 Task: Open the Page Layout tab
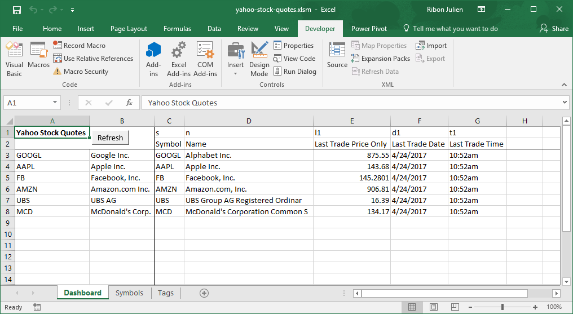point(129,29)
